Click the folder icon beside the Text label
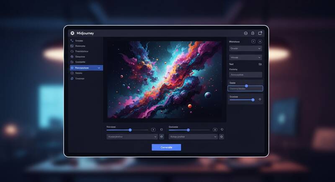335x182 pixels. (260, 64)
